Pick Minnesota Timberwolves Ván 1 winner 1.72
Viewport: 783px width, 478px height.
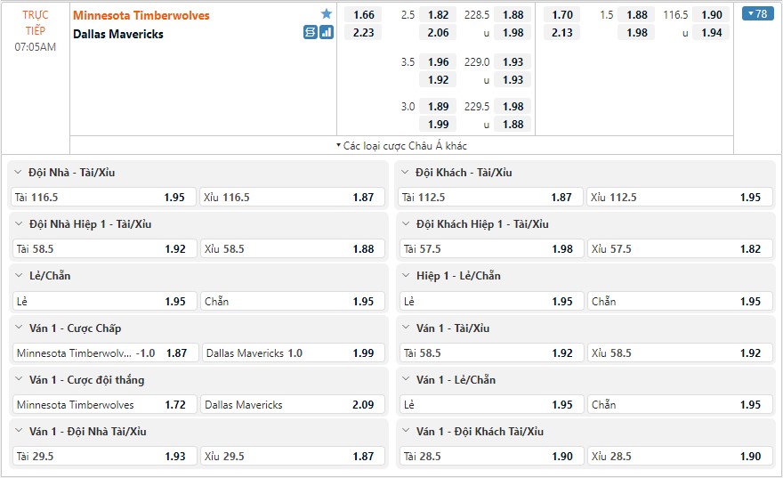[x=104, y=405]
